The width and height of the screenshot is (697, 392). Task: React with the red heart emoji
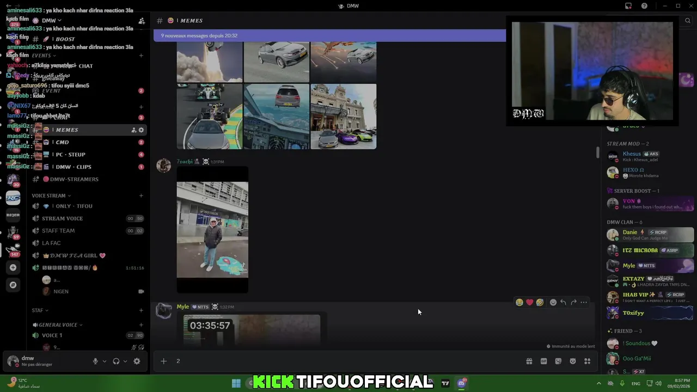(x=529, y=302)
